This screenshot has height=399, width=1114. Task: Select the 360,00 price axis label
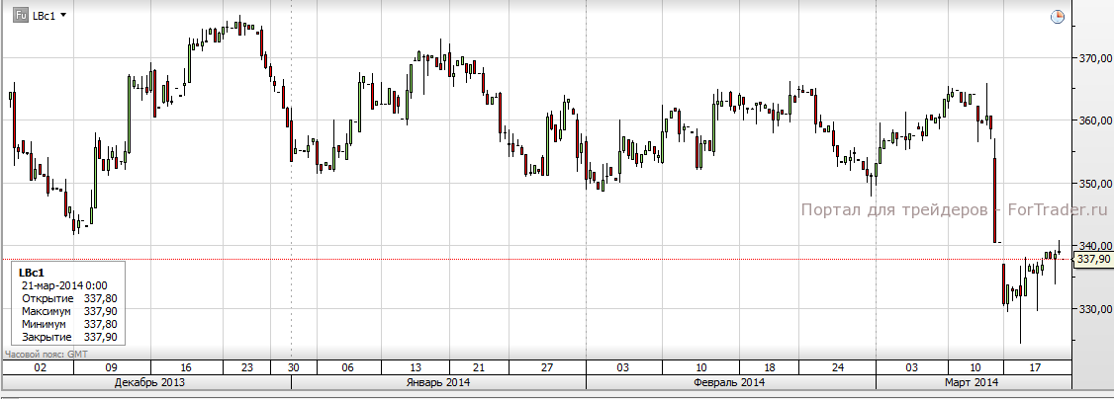point(1094,120)
